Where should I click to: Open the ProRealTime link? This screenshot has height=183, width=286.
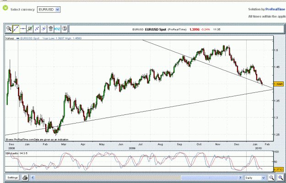click(275, 9)
